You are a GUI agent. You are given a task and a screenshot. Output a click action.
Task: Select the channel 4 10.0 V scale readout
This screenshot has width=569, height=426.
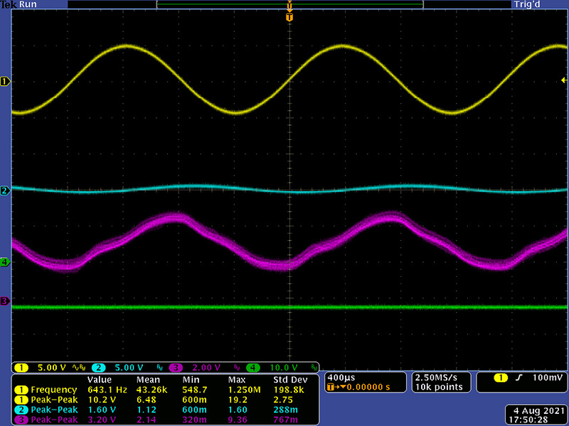[282, 368]
